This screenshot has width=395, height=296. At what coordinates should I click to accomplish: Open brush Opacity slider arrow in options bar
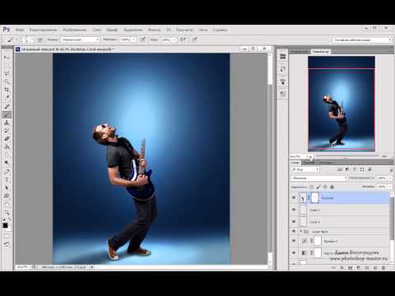[134, 39]
